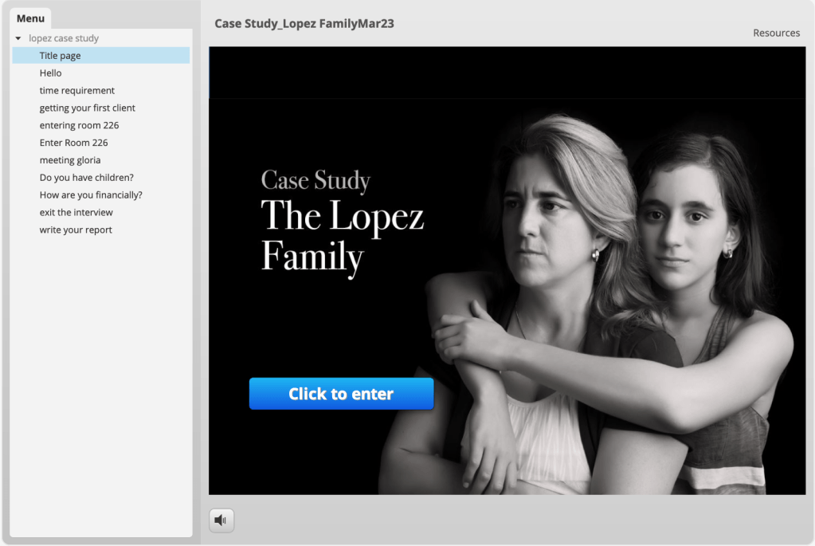
Task: Jump to getting your first client
Action: [x=88, y=108]
